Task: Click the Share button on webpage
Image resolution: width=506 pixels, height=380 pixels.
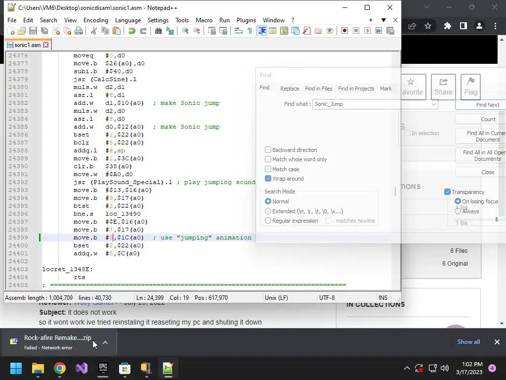Action: pos(443,87)
